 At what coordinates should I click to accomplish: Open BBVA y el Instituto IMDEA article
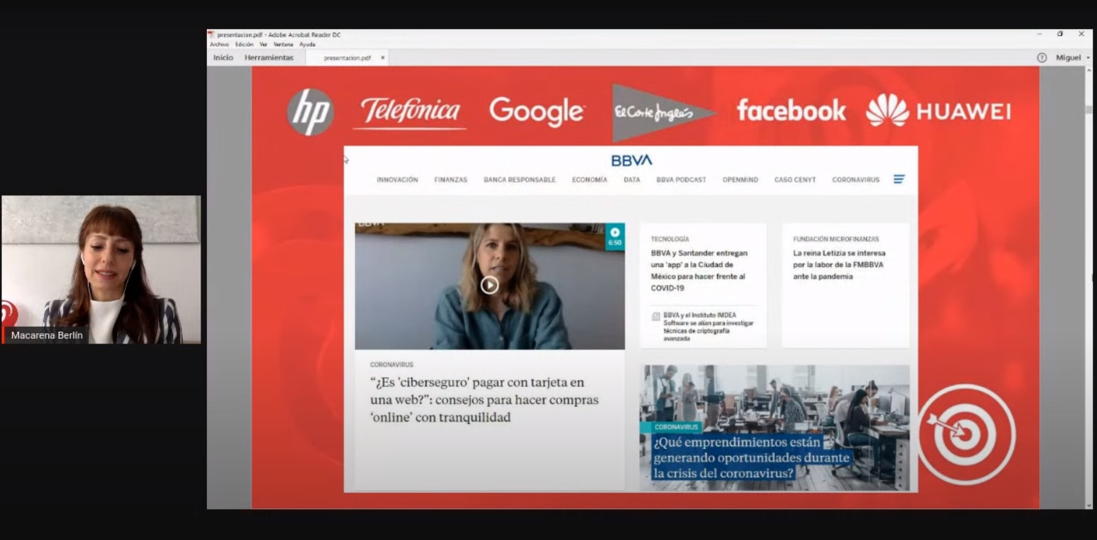click(x=708, y=327)
